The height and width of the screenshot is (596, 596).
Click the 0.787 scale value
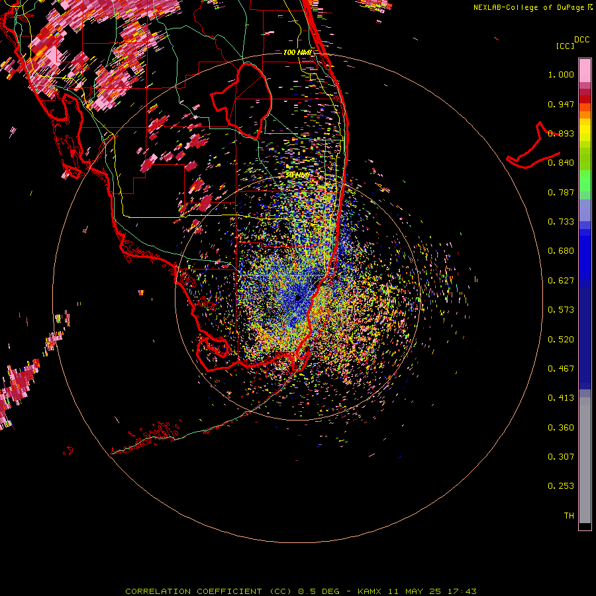(x=561, y=192)
